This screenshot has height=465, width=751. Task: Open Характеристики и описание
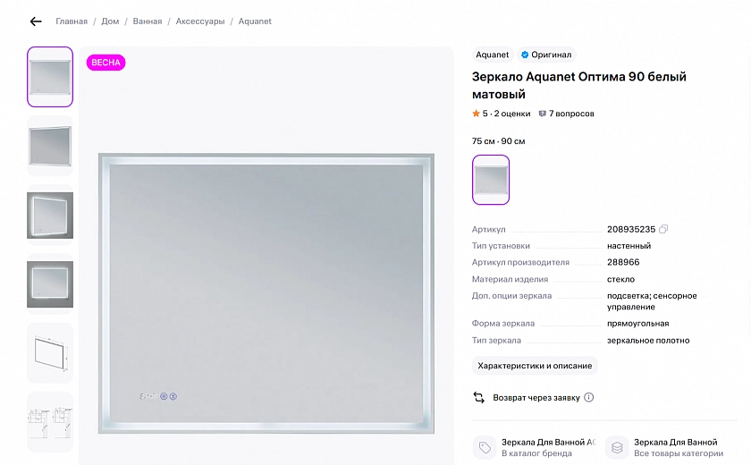pos(535,366)
